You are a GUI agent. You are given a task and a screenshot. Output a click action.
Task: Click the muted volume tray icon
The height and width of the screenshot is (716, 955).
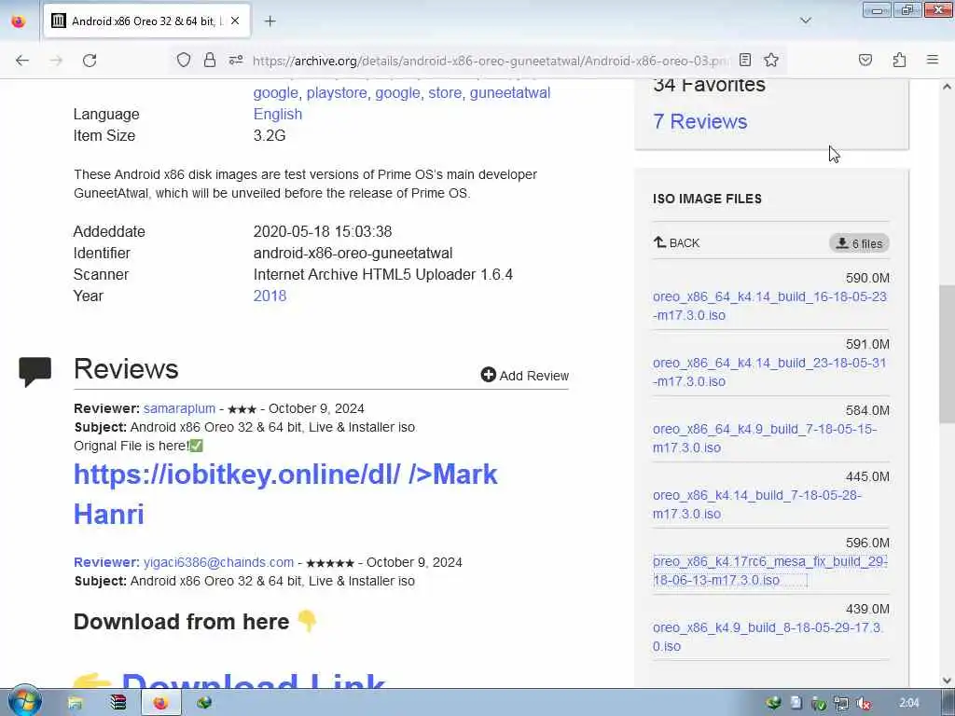(x=863, y=704)
